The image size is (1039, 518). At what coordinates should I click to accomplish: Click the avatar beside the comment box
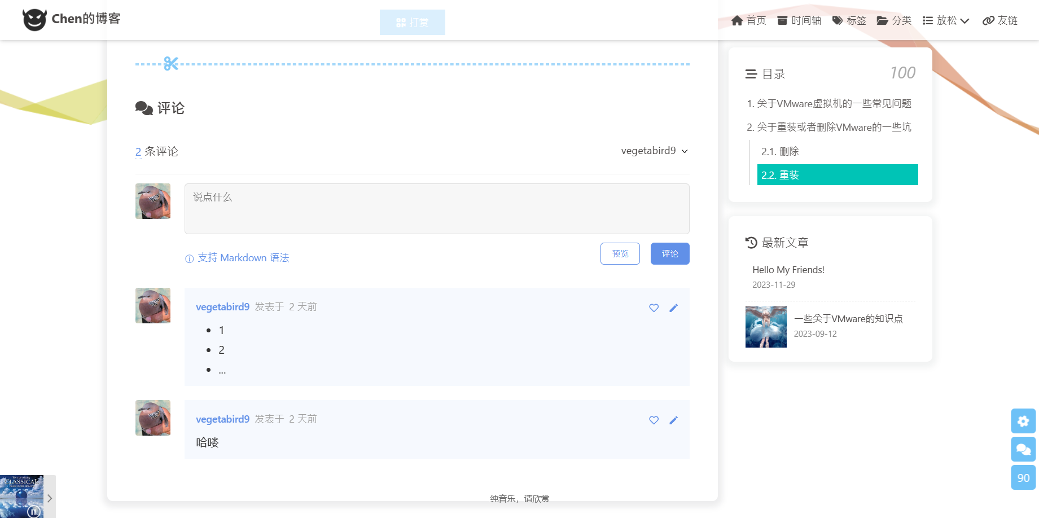153,201
